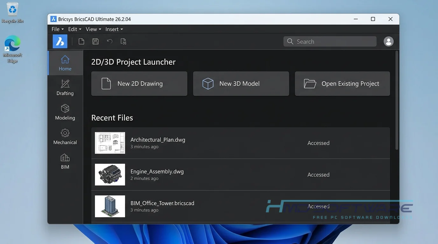Open the BIM_Office_Tower thumbnail
The width and height of the screenshot is (438, 244).
[110, 206]
